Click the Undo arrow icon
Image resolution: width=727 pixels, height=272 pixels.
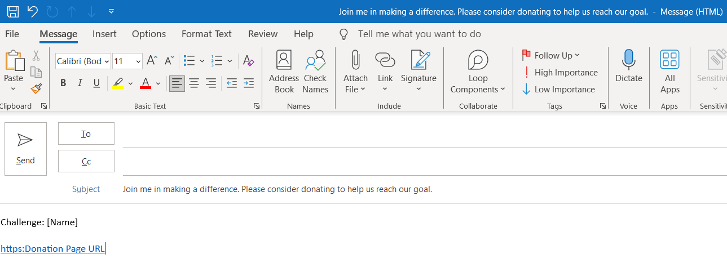(32, 11)
